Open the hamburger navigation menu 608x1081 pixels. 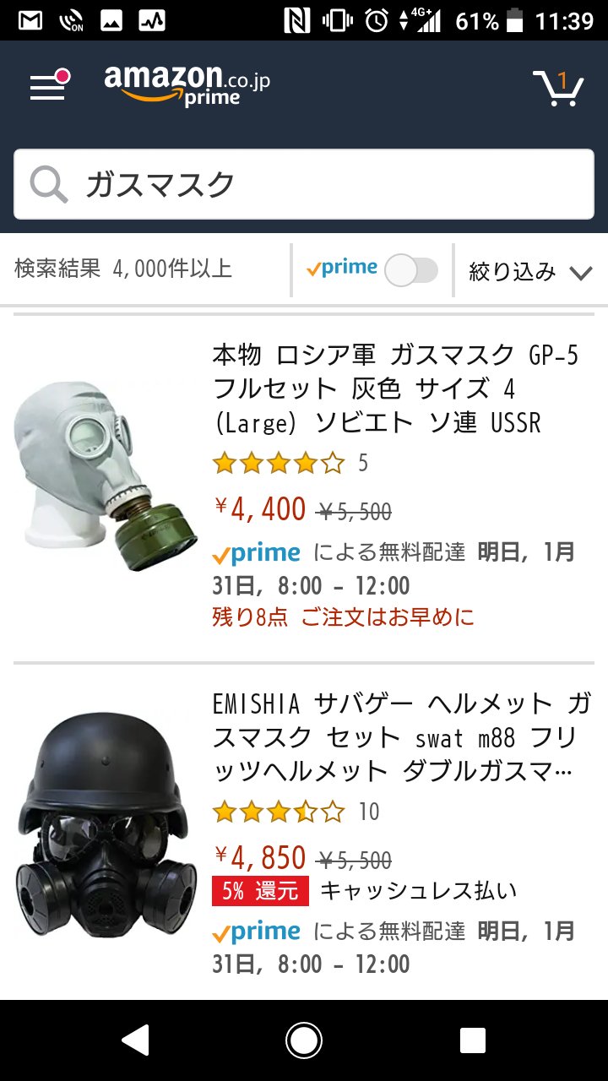coord(47,86)
